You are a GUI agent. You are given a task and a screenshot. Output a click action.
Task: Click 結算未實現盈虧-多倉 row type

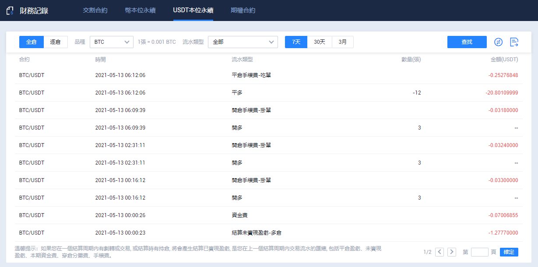(x=256, y=233)
